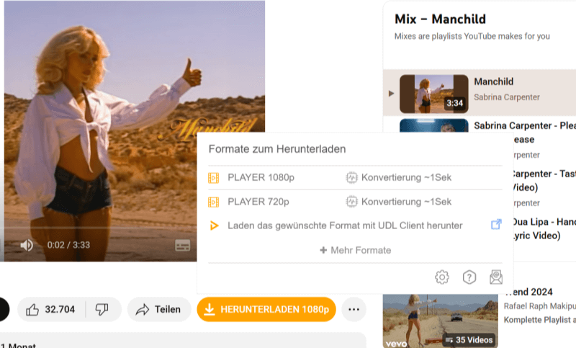576x348 pixels.
Task: Click the conversion icon beside PLAYER 720p
Action: (x=351, y=202)
